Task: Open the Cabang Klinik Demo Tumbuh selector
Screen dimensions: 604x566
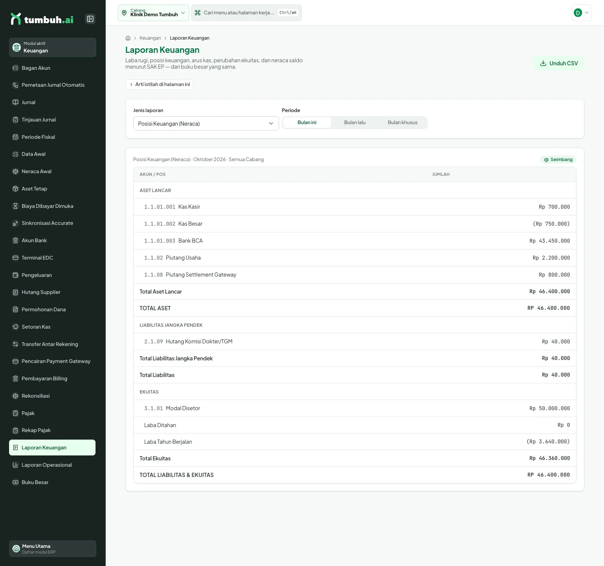Action: pyautogui.click(x=153, y=13)
